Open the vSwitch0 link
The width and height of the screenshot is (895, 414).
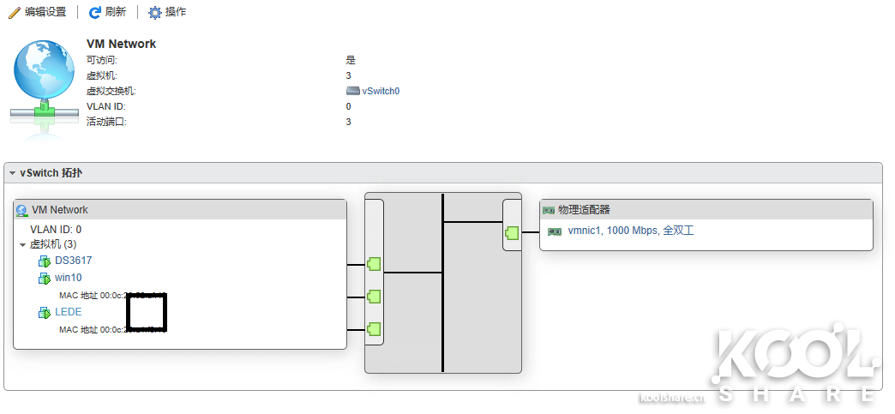tap(381, 91)
